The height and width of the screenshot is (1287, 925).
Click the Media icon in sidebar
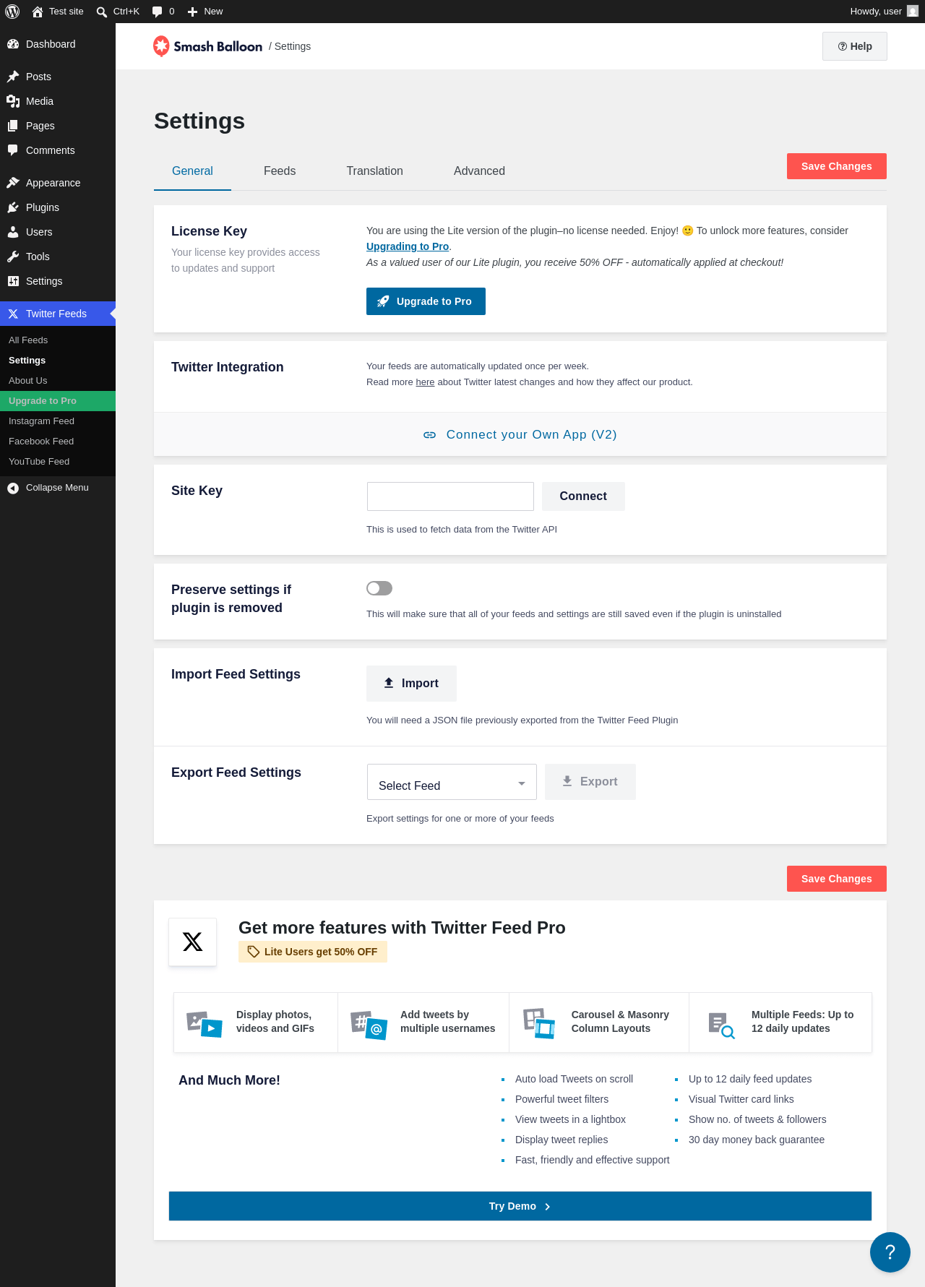13,101
